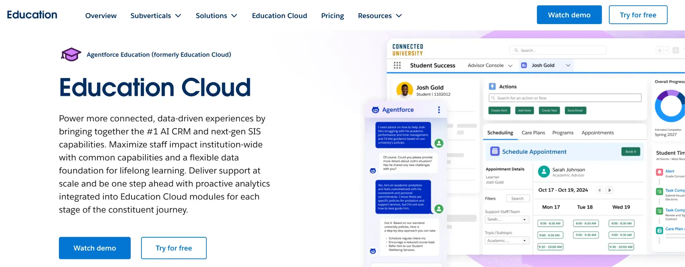The width and height of the screenshot is (685, 267).
Task: Click the Josh Gold tab icon
Action: tap(524, 65)
